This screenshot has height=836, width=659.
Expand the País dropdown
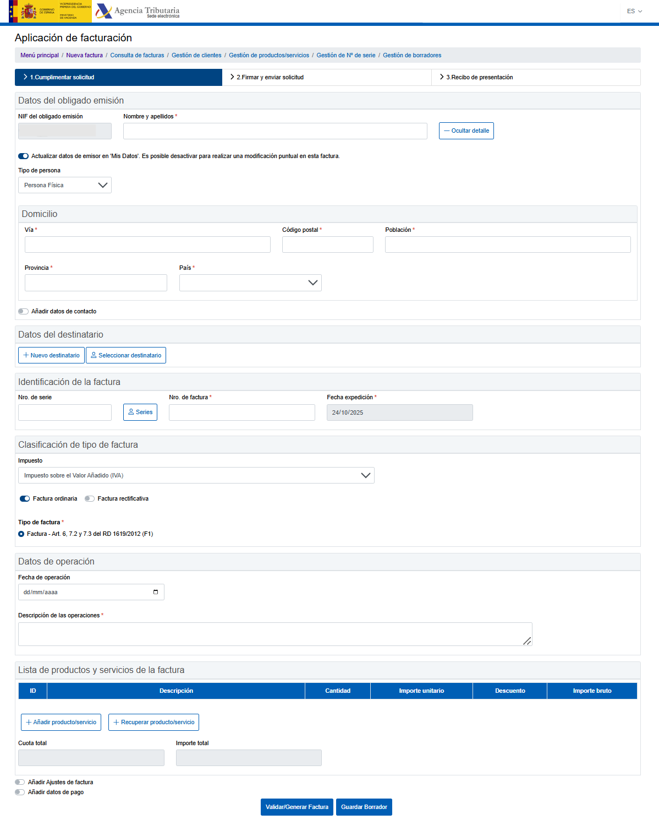tap(250, 283)
